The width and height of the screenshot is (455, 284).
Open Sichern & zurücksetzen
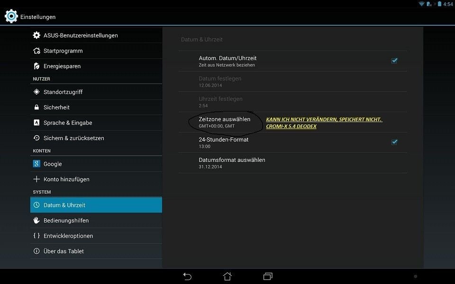coord(96,138)
